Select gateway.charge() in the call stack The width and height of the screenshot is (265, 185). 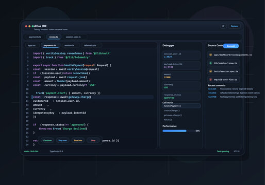click(181, 115)
